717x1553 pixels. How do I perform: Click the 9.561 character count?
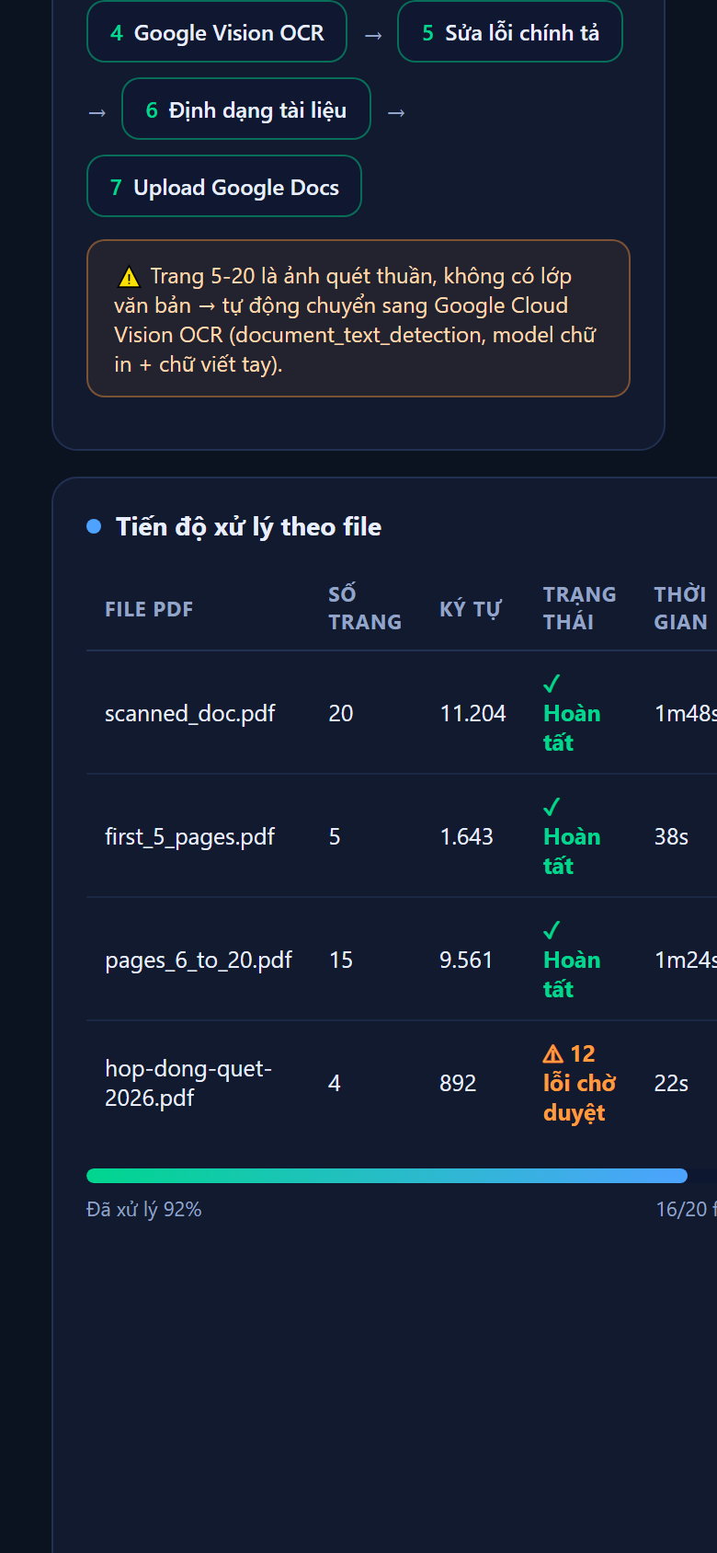[466, 960]
